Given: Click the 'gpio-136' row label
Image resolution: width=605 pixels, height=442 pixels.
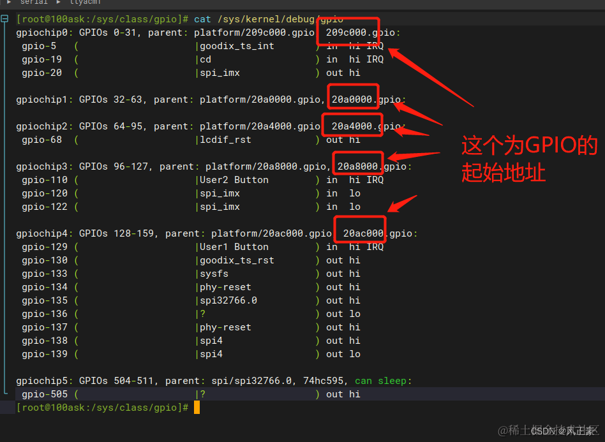Looking at the screenshot, I should click(45, 314).
